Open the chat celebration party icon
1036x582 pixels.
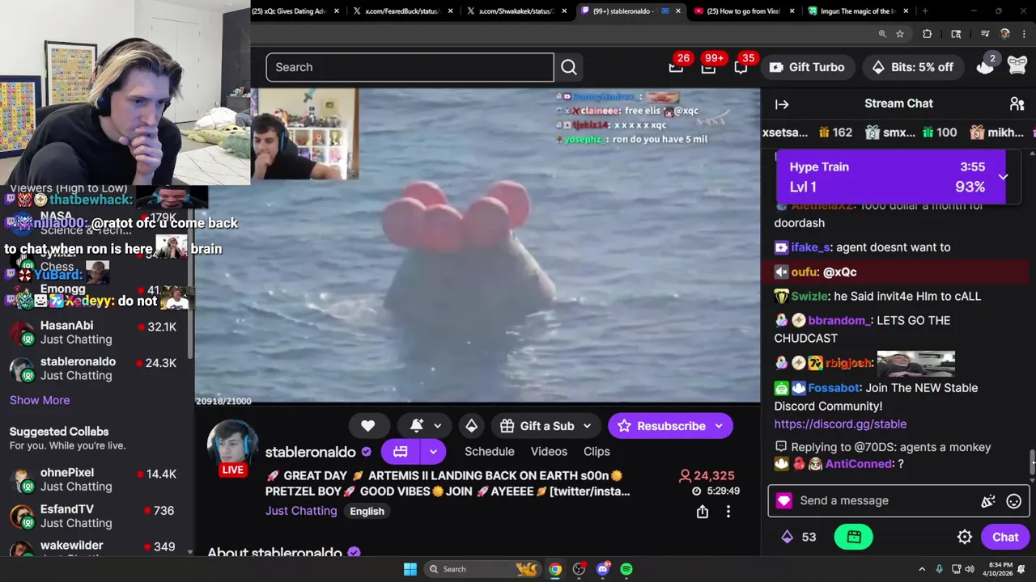coord(988,501)
